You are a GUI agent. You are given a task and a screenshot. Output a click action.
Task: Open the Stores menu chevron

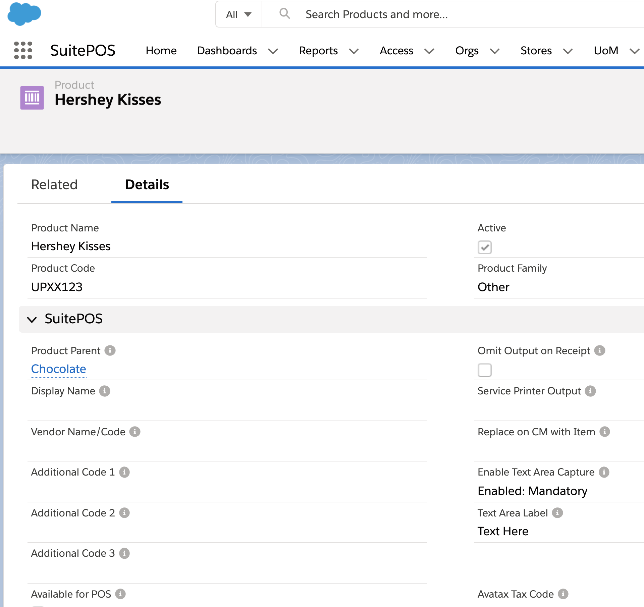pos(568,51)
